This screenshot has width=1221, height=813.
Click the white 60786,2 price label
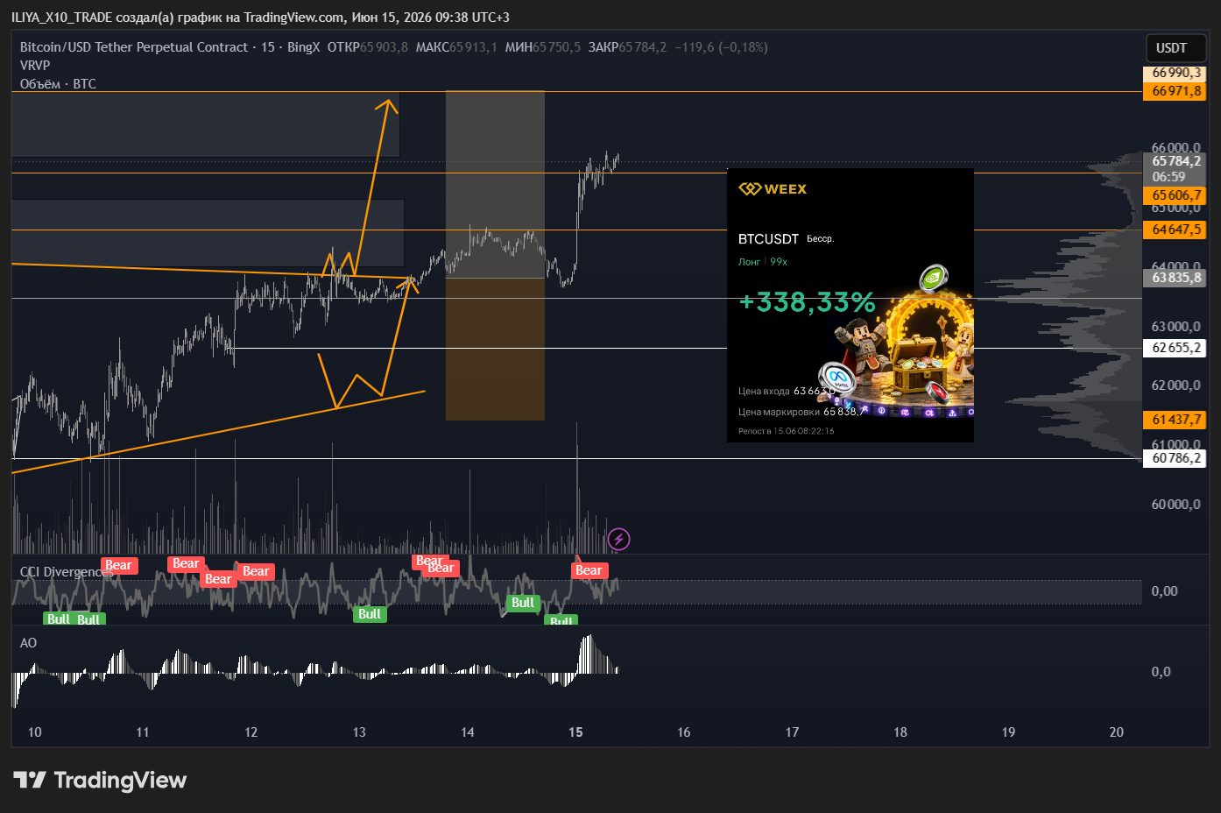pyautogui.click(x=1175, y=458)
